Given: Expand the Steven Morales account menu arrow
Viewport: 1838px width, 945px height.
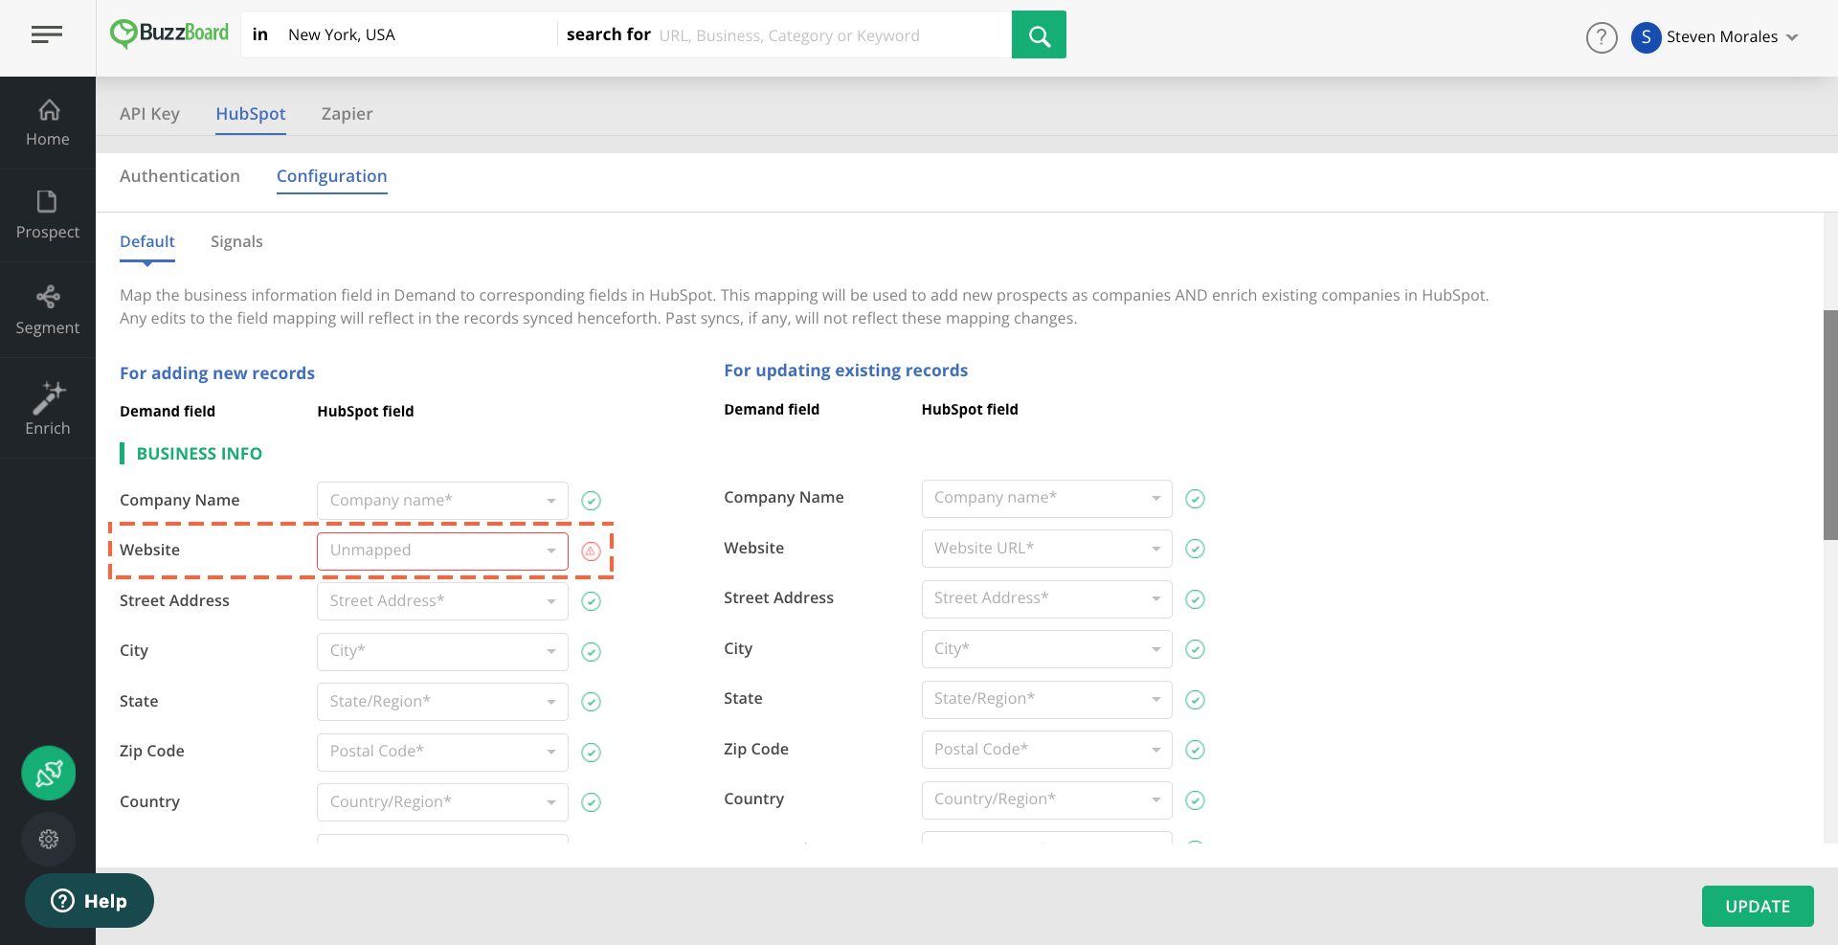Looking at the screenshot, I should (x=1792, y=37).
